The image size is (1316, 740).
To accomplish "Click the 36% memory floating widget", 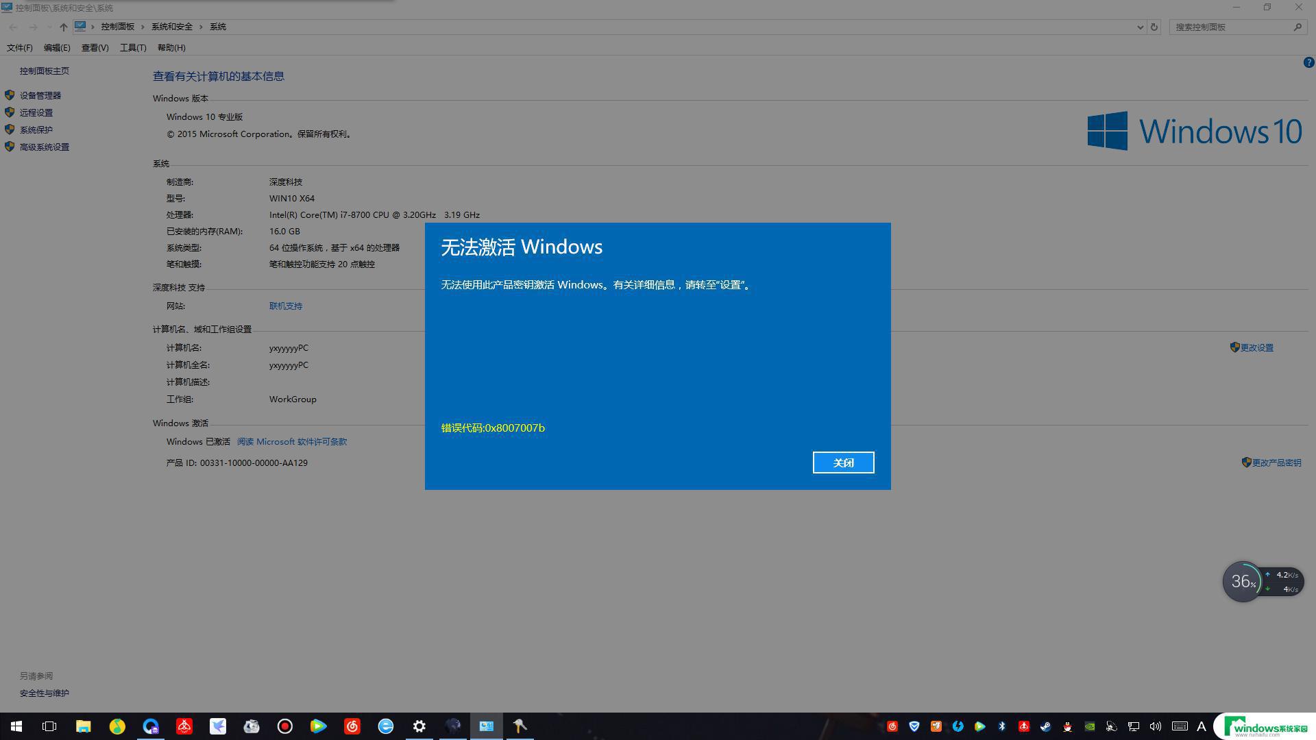I will (x=1243, y=582).
